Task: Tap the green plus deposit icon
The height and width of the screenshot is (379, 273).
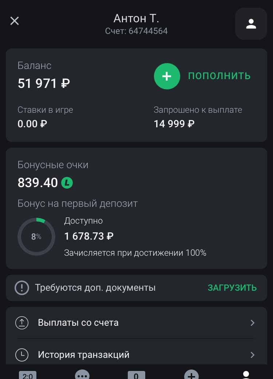Action: (167, 76)
